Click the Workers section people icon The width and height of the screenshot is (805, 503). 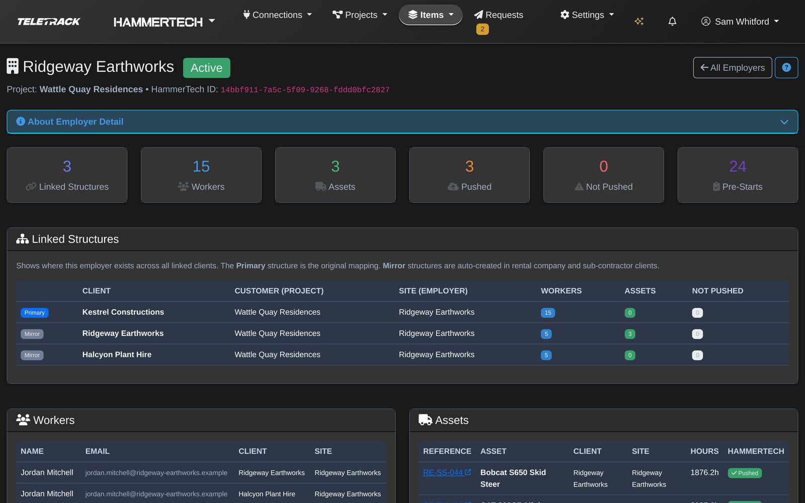[23, 420]
